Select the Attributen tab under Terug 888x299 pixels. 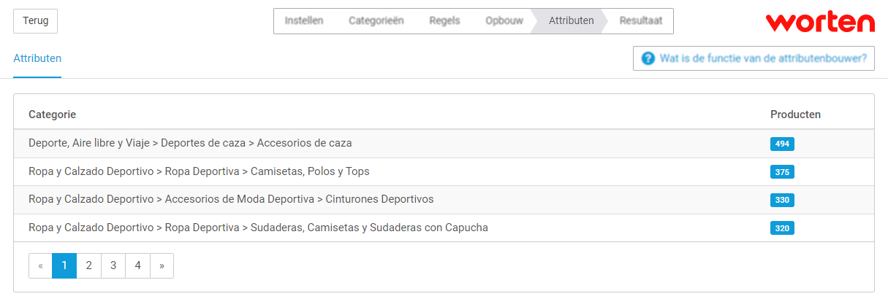point(37,58)
